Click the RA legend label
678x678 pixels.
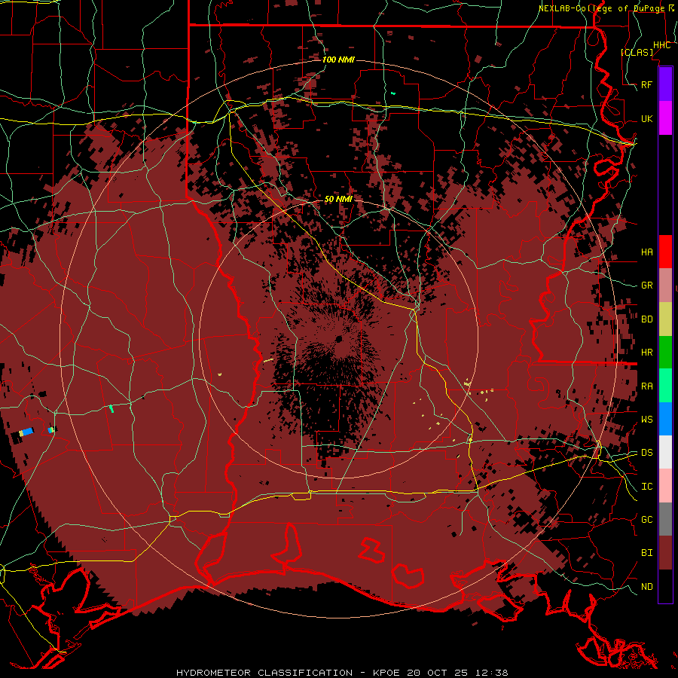click(646, 386)
